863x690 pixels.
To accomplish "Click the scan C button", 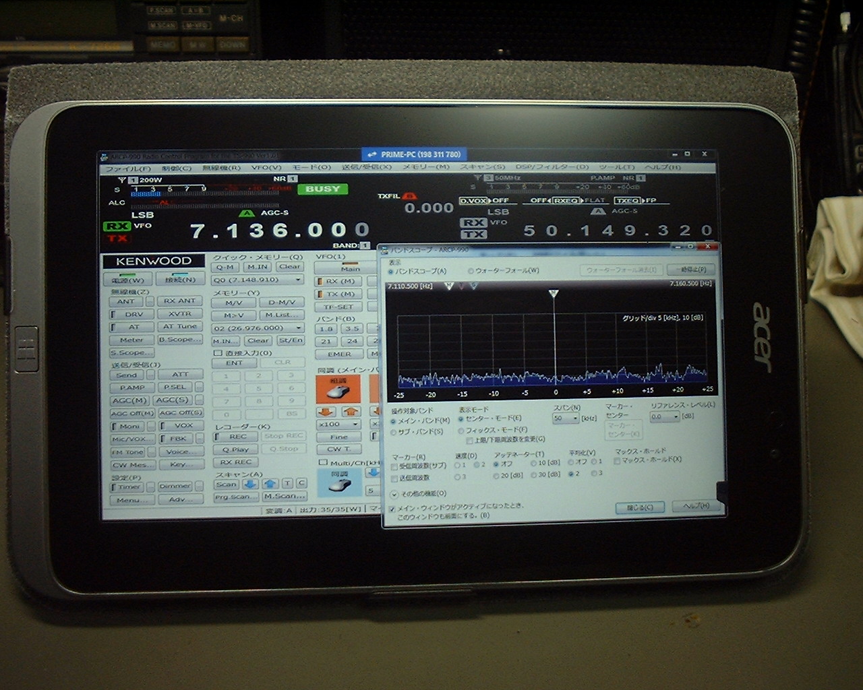I will click(301, 484).
